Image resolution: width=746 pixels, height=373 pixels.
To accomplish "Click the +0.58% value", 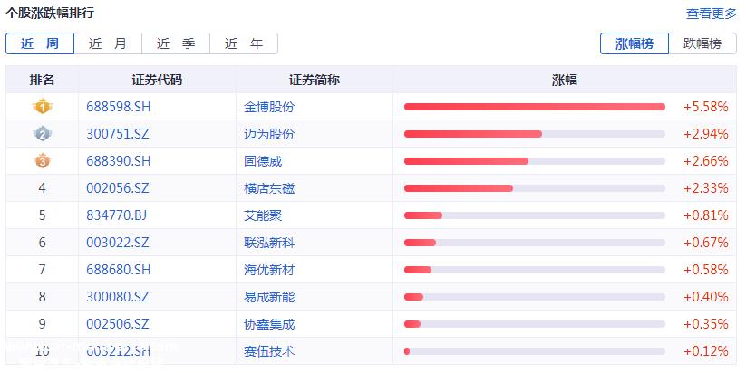I will pyautogui.click(x=706, y=270).
